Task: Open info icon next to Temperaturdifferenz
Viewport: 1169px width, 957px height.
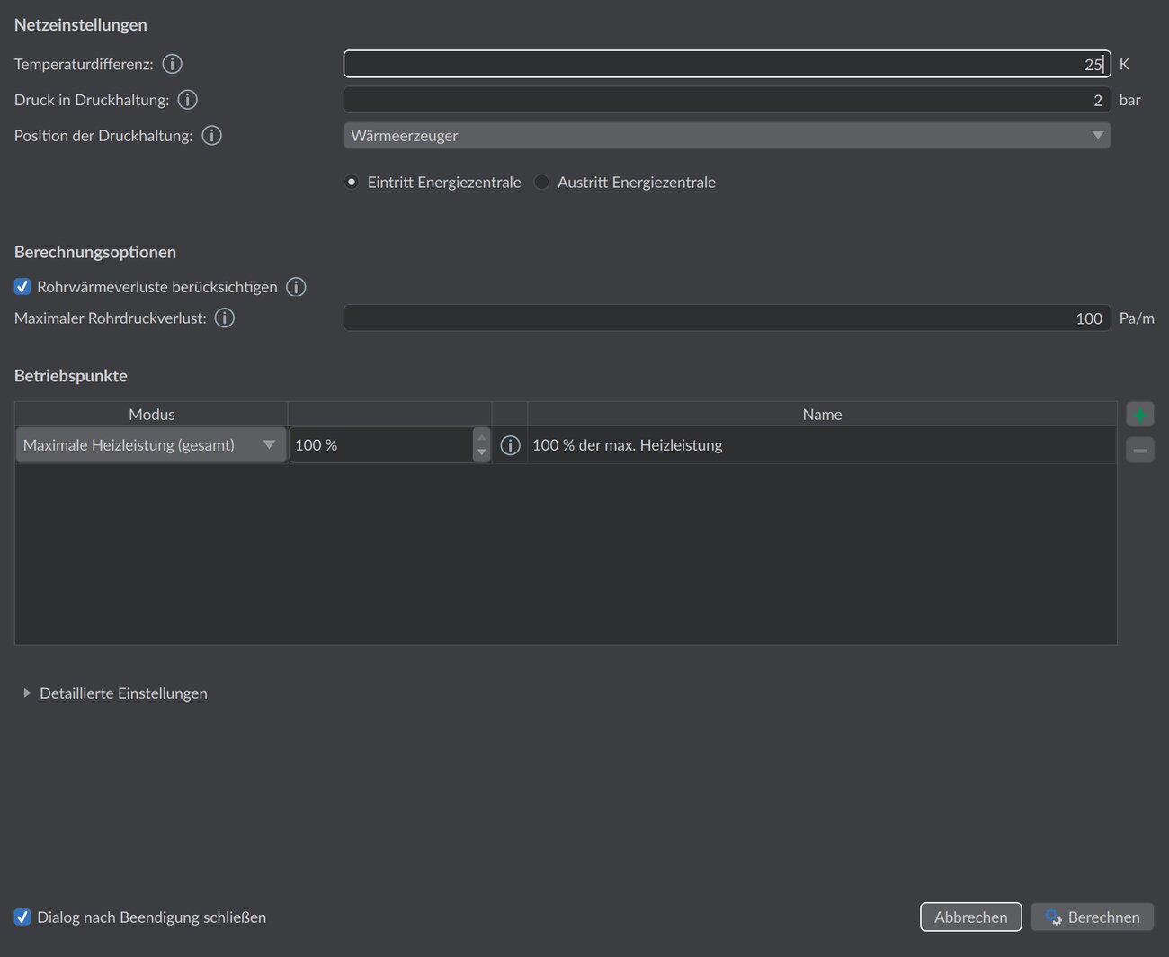Action: point(172,64)
